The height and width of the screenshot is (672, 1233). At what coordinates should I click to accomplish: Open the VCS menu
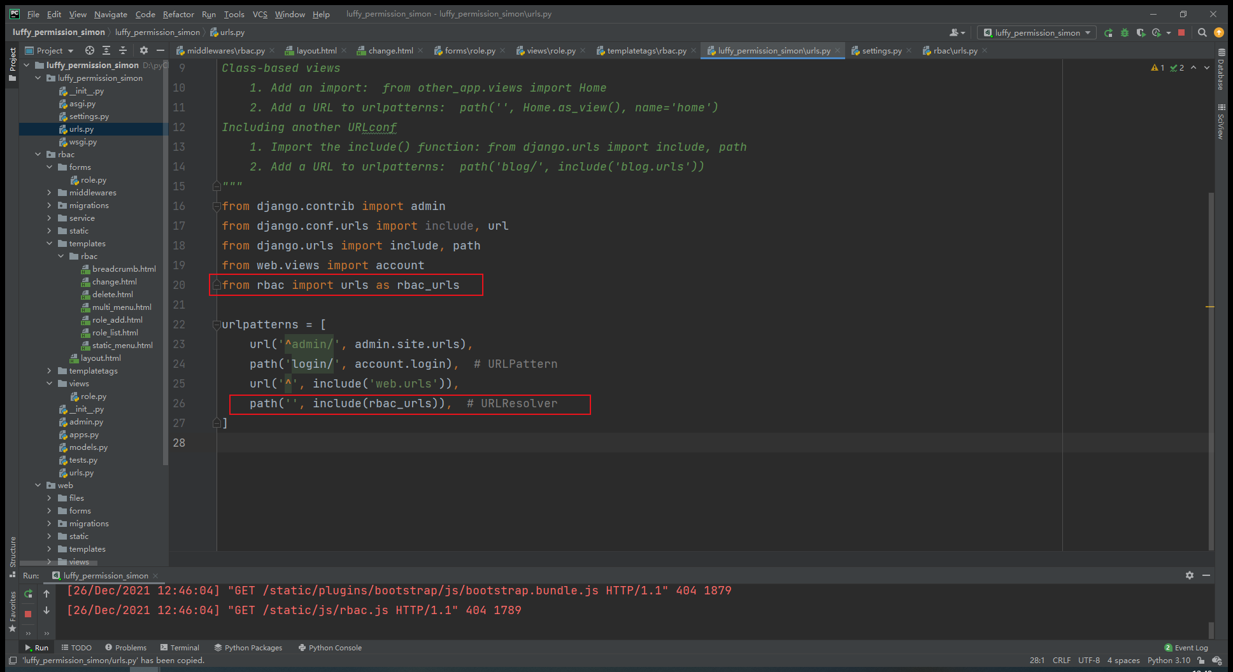pyautogui.click(x=260, y=14)
